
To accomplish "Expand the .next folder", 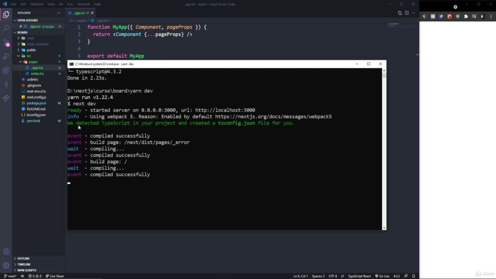I will pos(30,38).
